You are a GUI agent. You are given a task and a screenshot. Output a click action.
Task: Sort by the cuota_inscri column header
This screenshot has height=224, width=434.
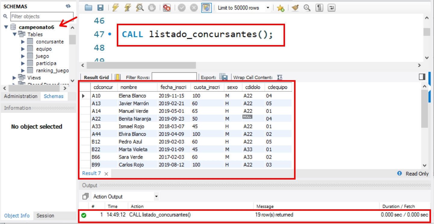click(x=207, y=87)
